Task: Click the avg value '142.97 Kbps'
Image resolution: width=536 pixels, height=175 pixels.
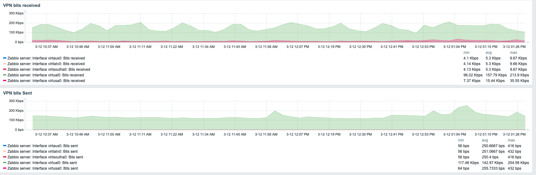Action: pyautogui.click(x=492, y=163)
